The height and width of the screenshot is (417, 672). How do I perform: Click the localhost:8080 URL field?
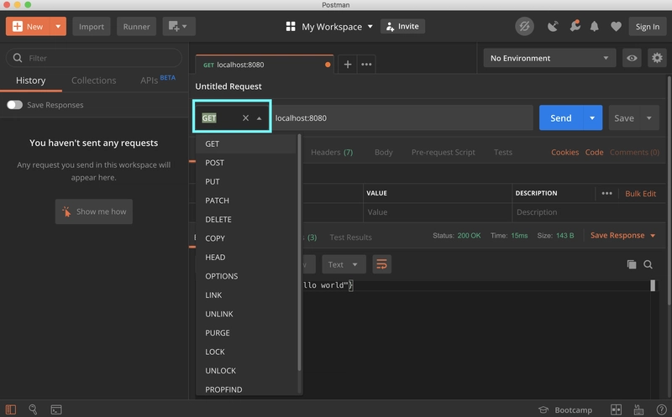coord(402,117)
